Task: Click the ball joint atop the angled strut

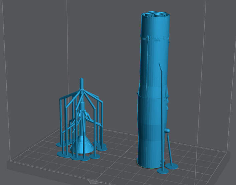Action: pos(167,130)
